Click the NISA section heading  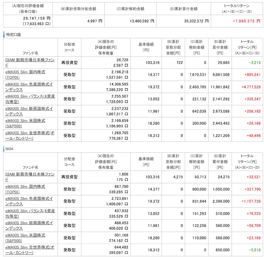click(9, 149)
